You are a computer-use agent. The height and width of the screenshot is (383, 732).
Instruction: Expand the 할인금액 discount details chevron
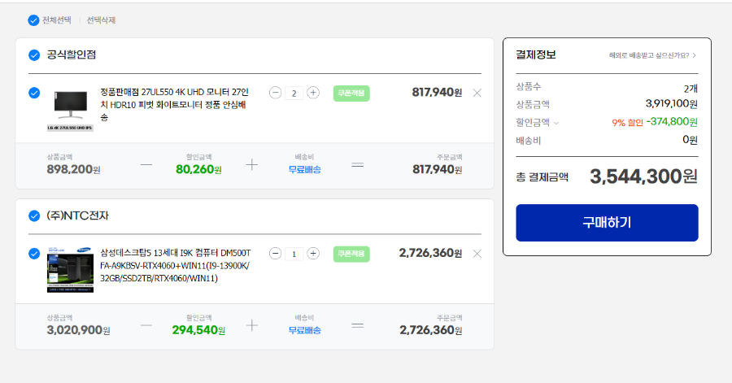pyautogui.click(x=556, y=123)
